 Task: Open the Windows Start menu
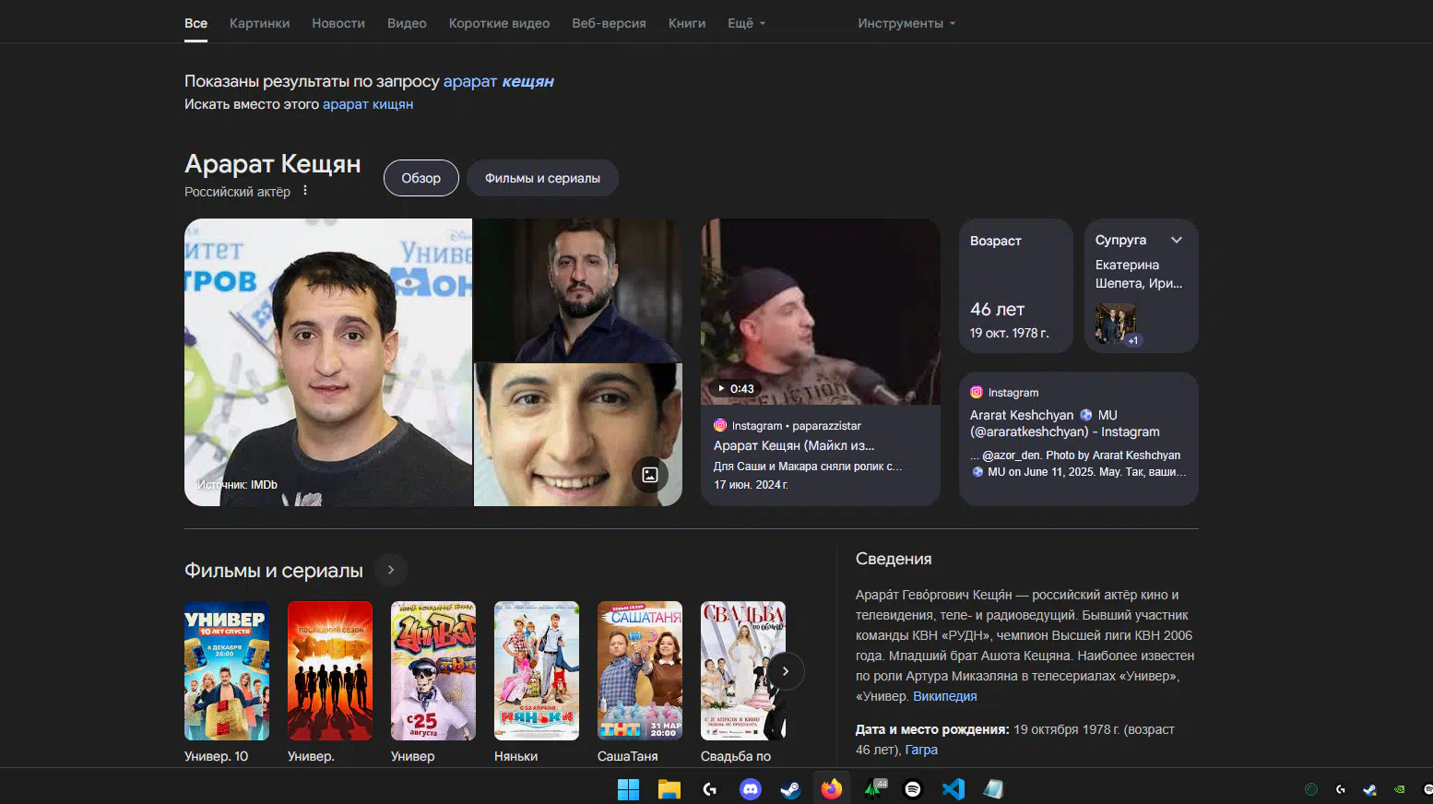point(628,789)
